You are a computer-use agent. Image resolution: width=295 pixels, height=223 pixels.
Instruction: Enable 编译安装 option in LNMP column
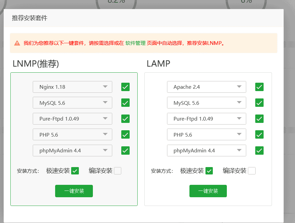click(117, 170)
